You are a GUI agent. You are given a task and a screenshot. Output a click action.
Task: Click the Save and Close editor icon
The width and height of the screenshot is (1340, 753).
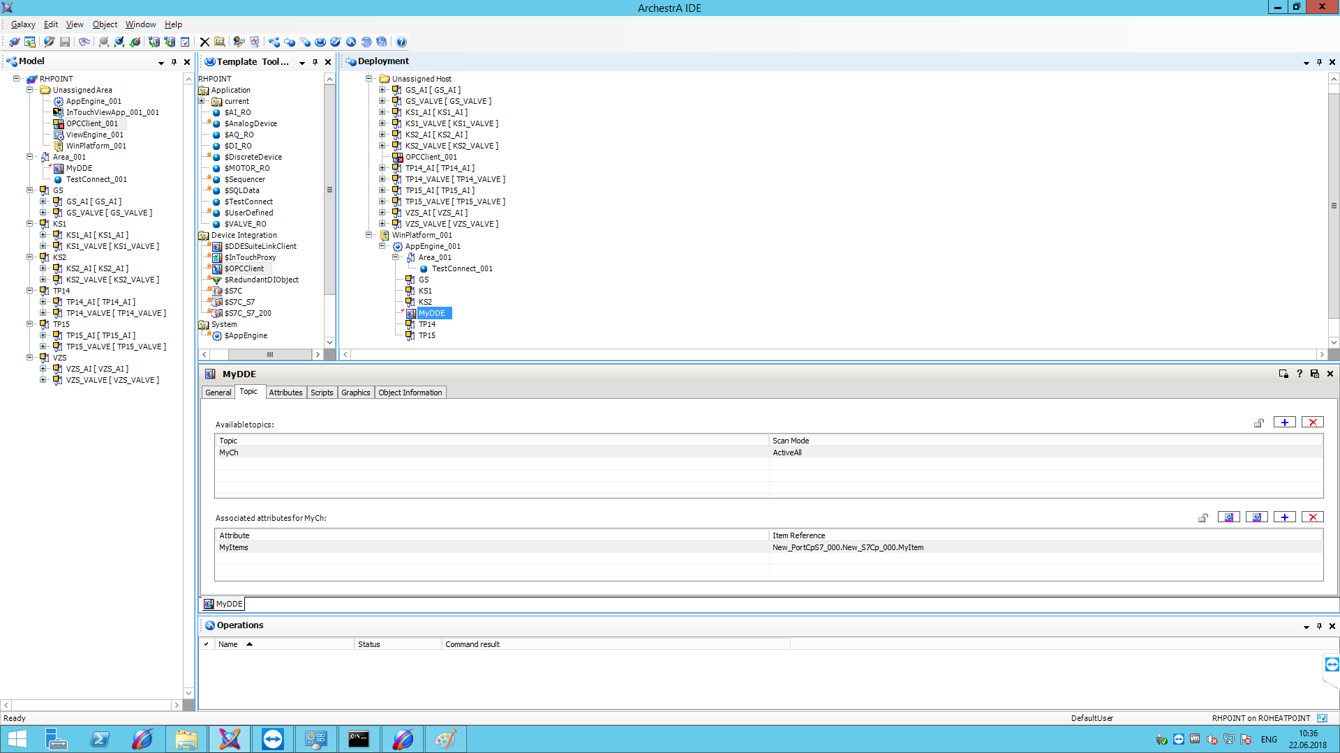(1315, 374)
